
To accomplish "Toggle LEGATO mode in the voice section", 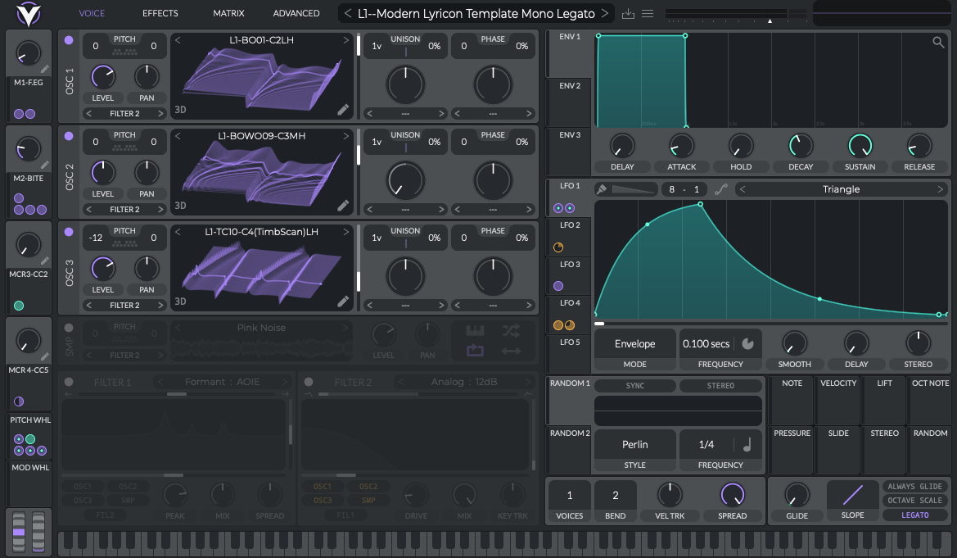I will point(914,515).
